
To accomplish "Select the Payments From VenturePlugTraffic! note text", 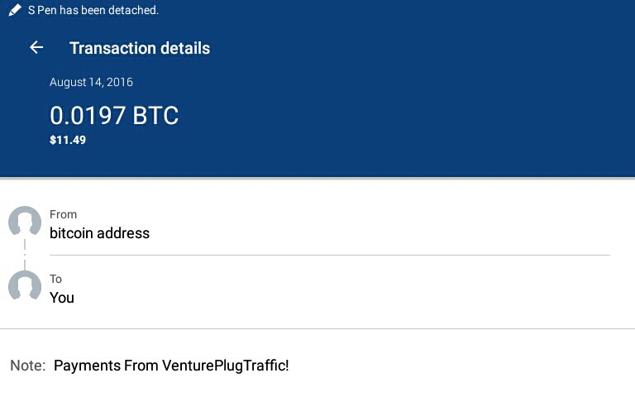I will 171,366.
